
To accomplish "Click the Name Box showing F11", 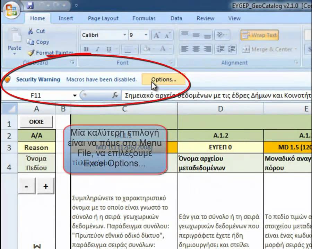I will pos(36,95).
